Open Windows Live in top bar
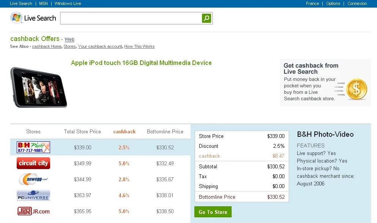Viewport: 377px width, 223px height. click(x=68, y=3)
